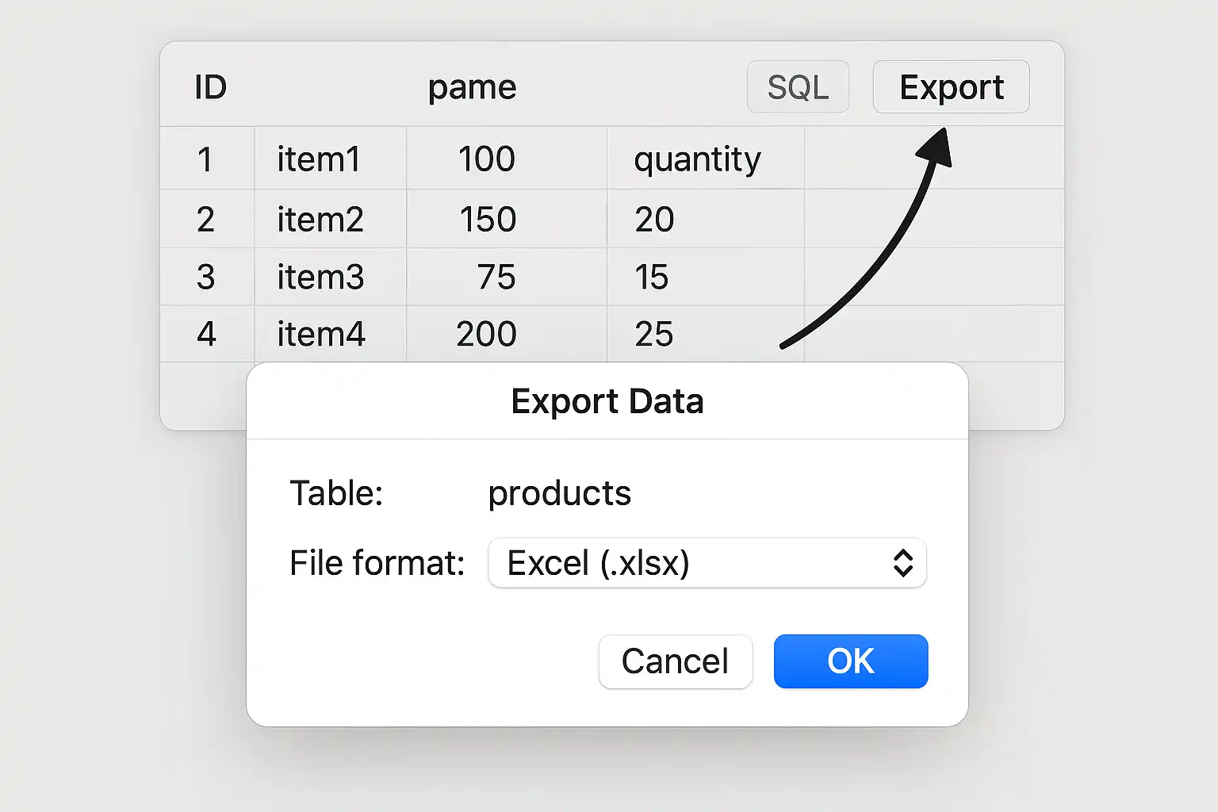This screenshot has height=812, width=1218.
Task: Select the item2 cell
Action: pyautogui.click(x=331, y=218)
